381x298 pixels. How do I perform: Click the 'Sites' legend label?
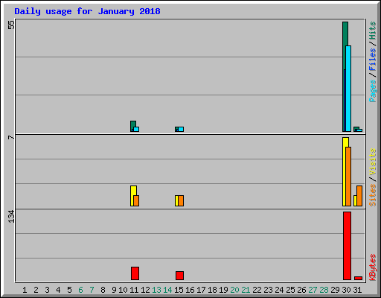coord(372,195)
